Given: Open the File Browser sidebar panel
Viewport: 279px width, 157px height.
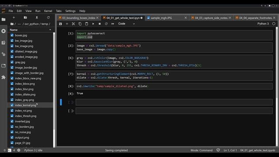Looking at the screenshot, I should [x=3, y=19].
